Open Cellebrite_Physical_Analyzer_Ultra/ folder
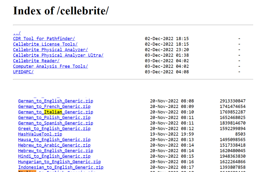Viewport: 255px width, 172px height. [58, 55]
